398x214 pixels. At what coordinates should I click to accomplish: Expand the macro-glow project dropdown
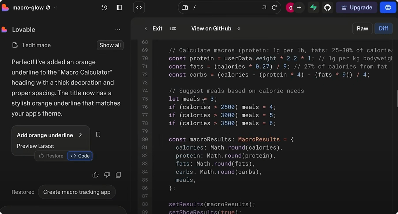point(55,7)
